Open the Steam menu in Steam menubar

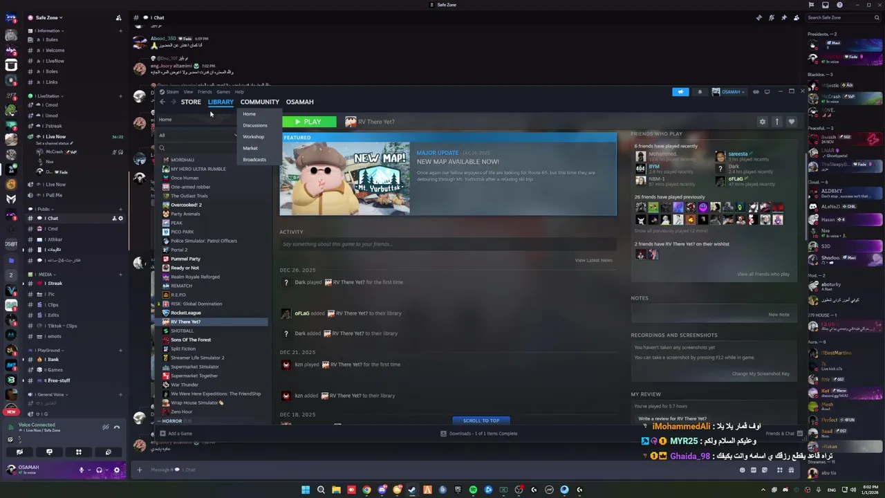[x=172, y=92]
